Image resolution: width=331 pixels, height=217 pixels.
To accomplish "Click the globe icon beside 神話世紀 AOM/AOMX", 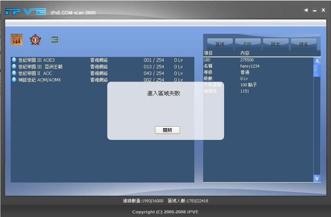I will (14, 80).
